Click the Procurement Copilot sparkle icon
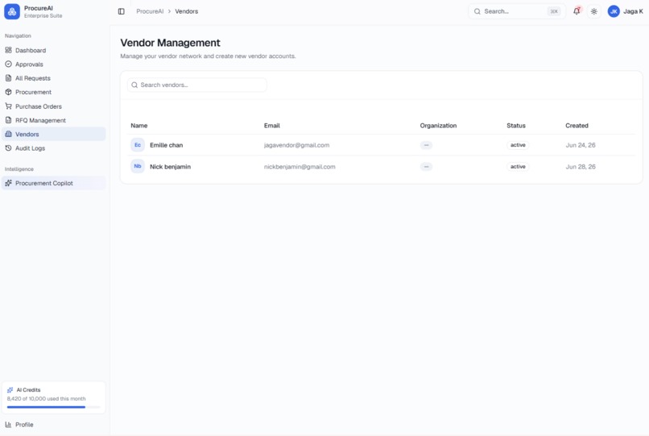The height and width of the screenshot is (436, 649). pos(8,183)
